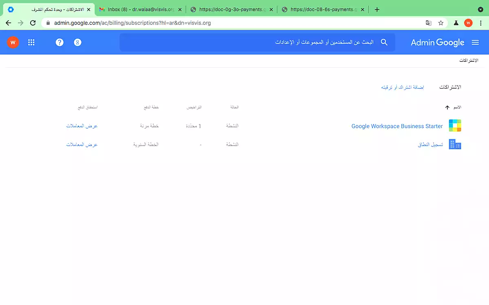Click the domain registration building icon
The width and height of the screenshot is (489, 305).
click(x=455, y=144)
